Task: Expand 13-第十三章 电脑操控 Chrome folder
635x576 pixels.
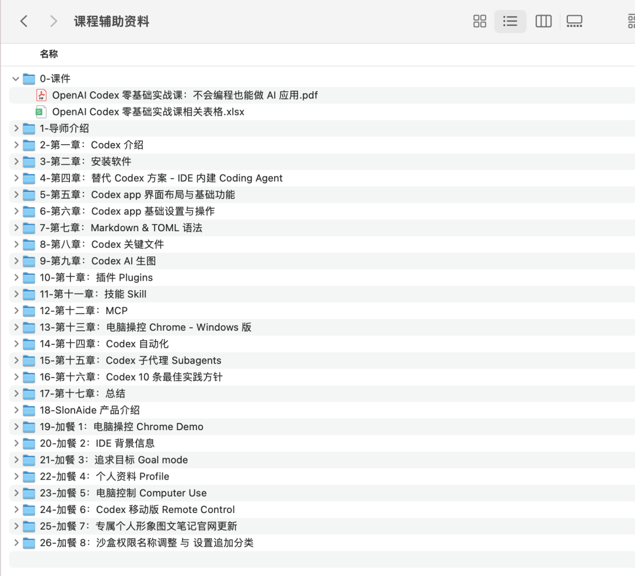Action: click(16, 328)
